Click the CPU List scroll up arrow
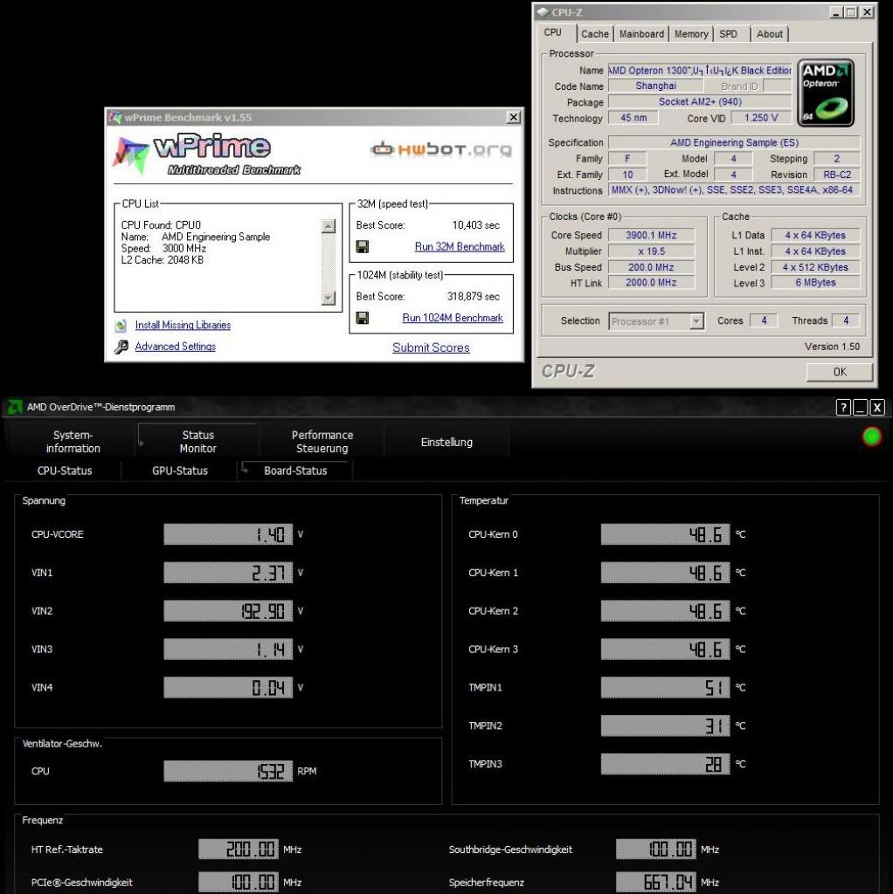 coord(328,226)
